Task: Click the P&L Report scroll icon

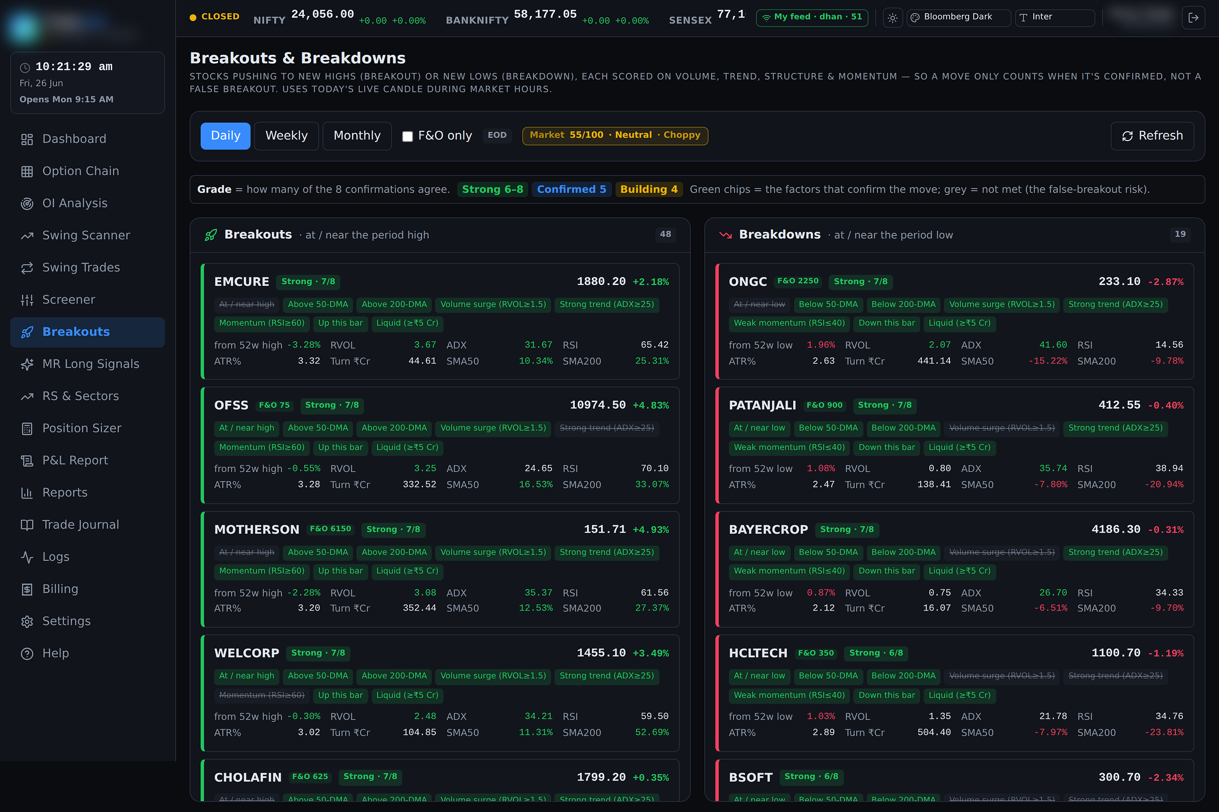Action: click(27, 461)
